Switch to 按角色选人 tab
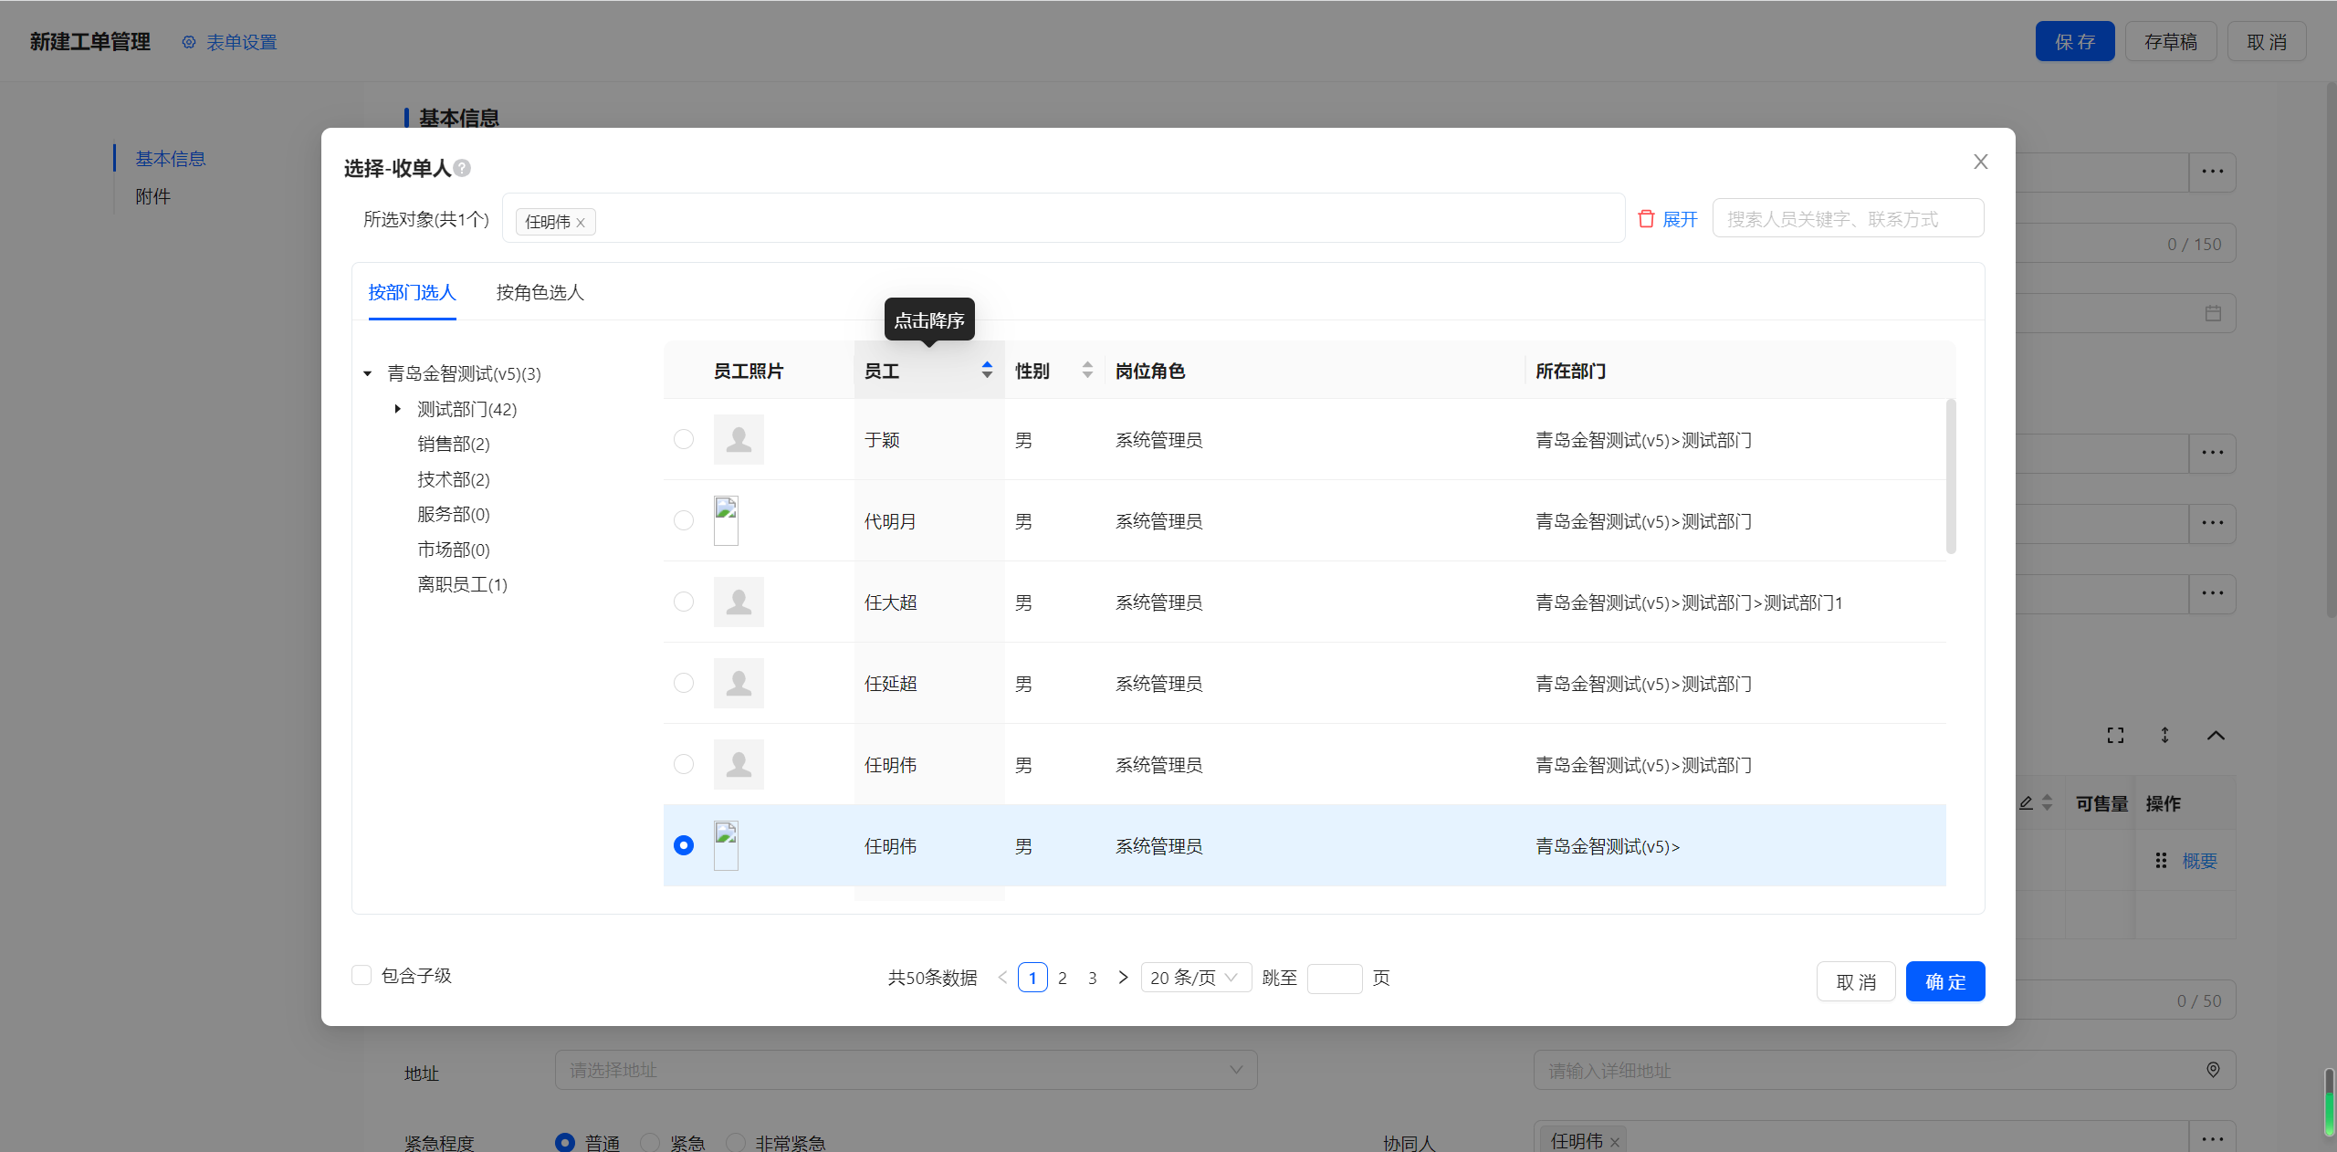 coord(540,292)
